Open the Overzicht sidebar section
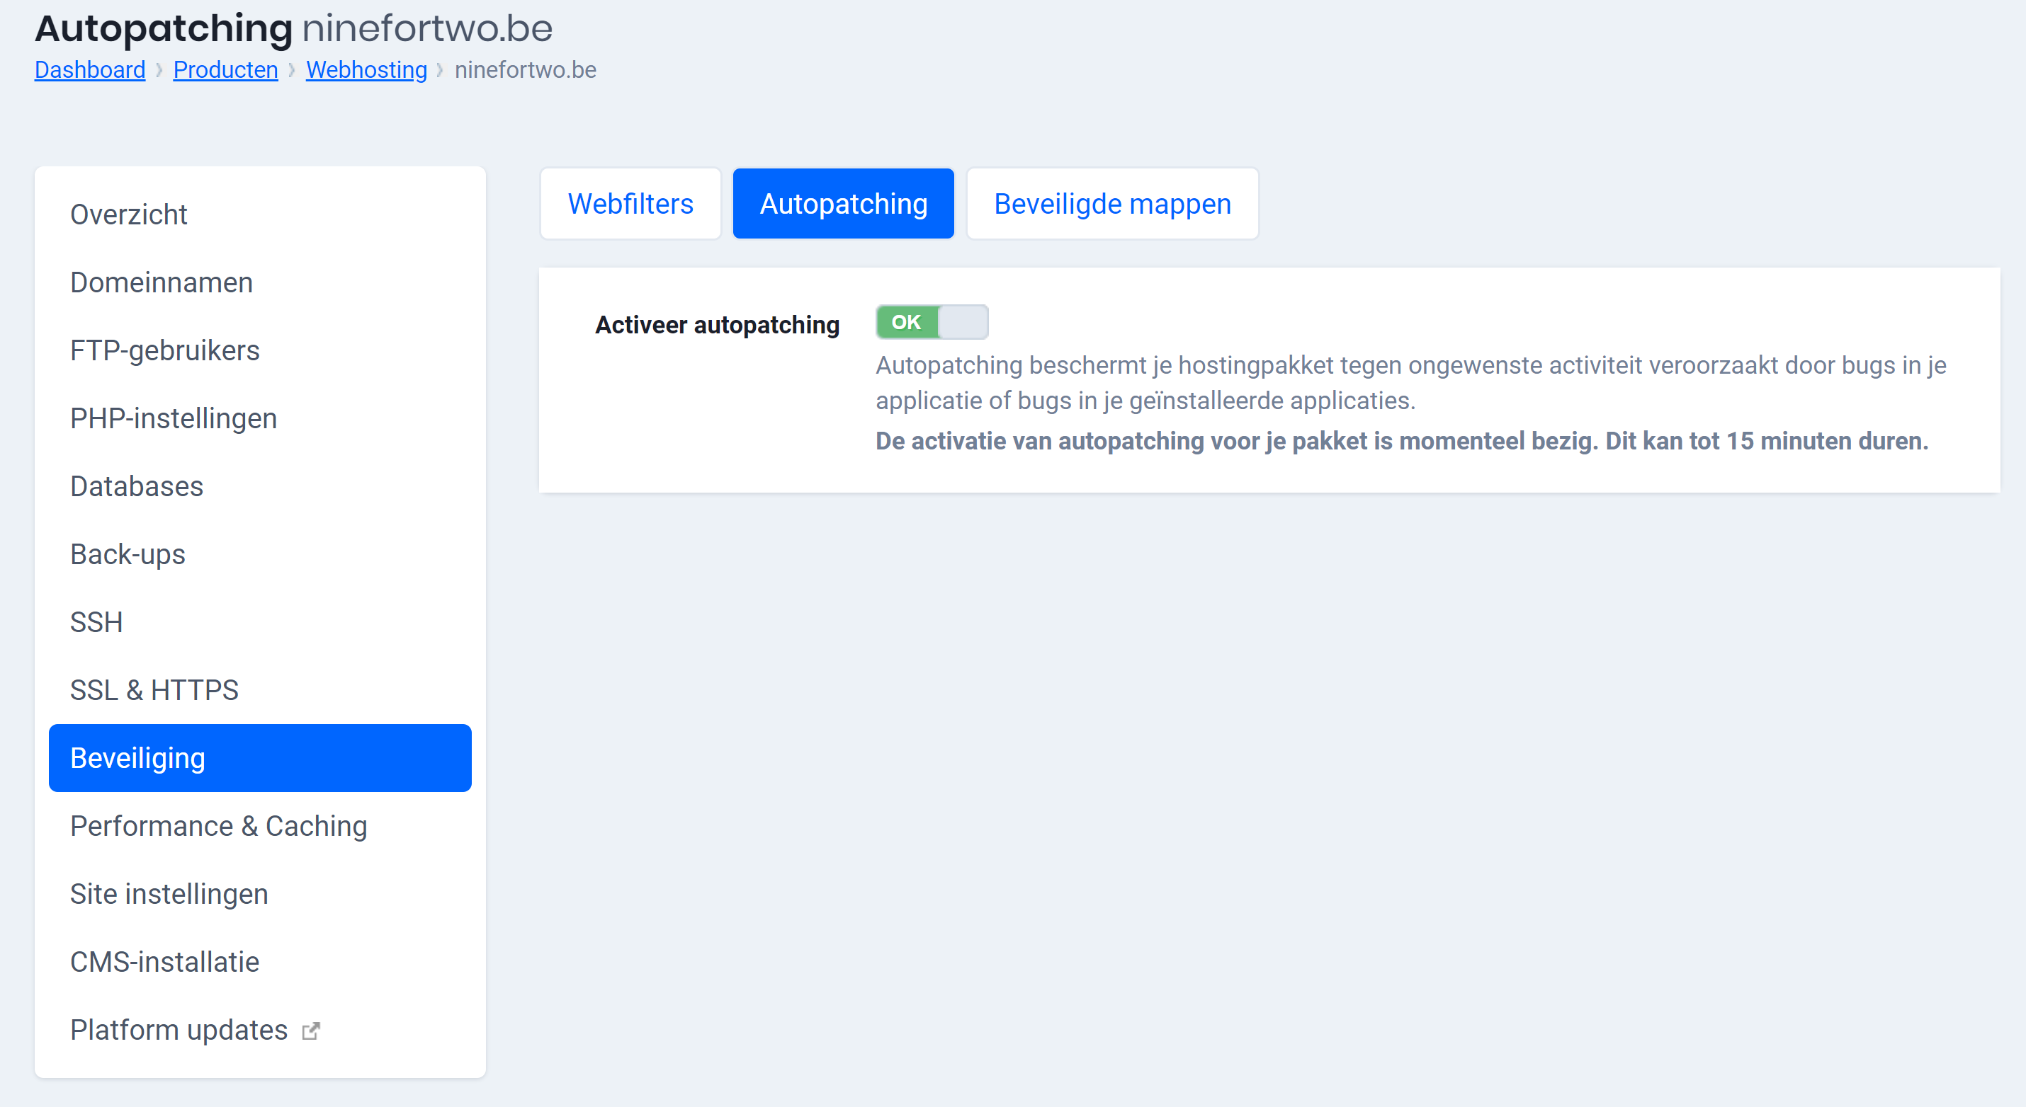 click(x=128, y=214)
